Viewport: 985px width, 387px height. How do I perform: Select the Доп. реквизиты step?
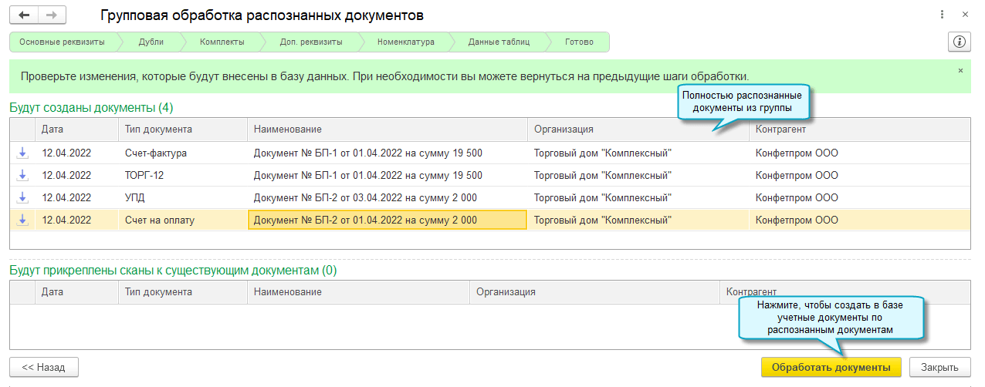pyautogui.click(x=311, y=42)
